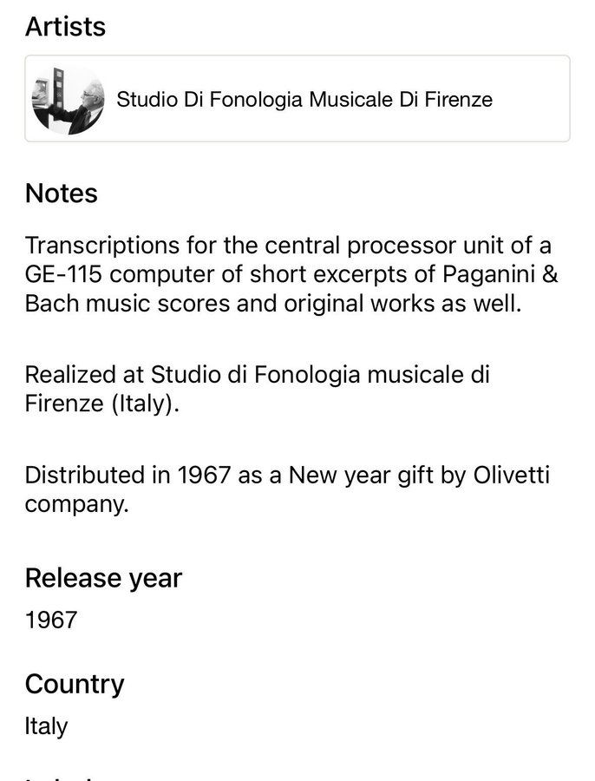Select the Notes section heading

pyautogui.click(x=62, y=193)
